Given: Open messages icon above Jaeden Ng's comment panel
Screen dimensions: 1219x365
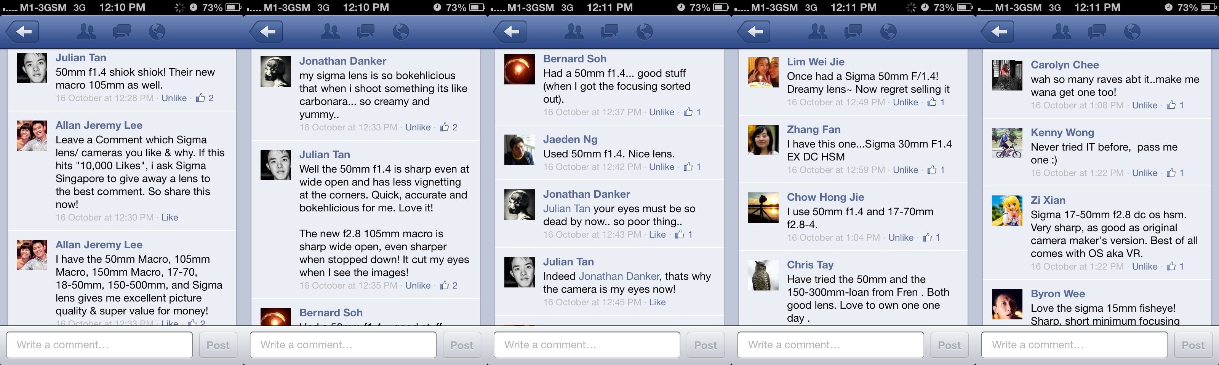Looking at the screenshot, I should pyautogui.click(x=609, y=32).
